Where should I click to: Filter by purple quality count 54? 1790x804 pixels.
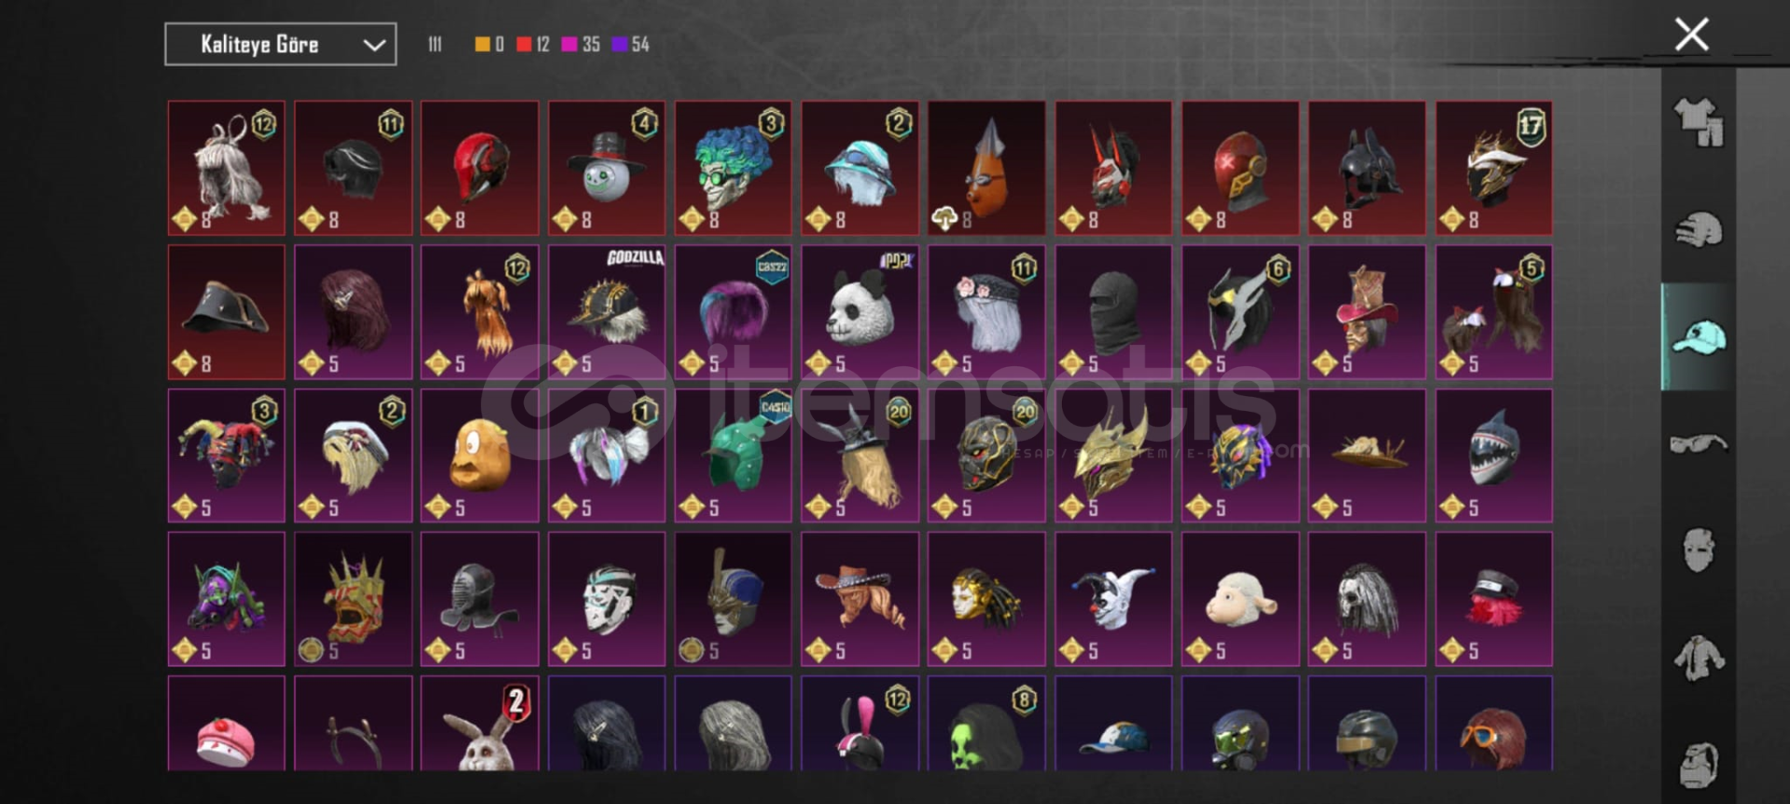pyautogui.click(x=631, y=44)
